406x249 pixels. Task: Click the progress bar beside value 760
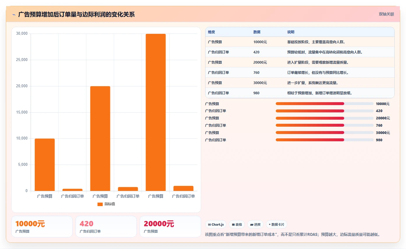click(324, 126)
